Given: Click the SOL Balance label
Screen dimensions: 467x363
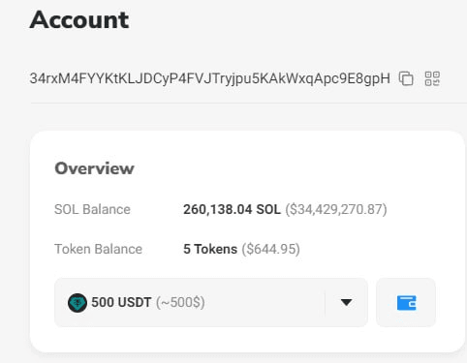Looking at the screenshot, I should coord(92,209).
